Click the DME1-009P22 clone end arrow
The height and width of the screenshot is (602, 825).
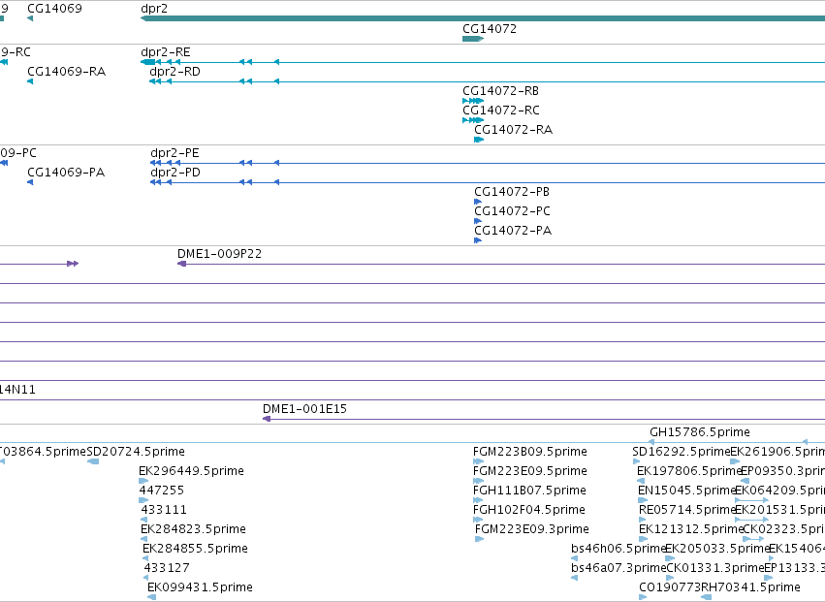(x=181, y=265)
